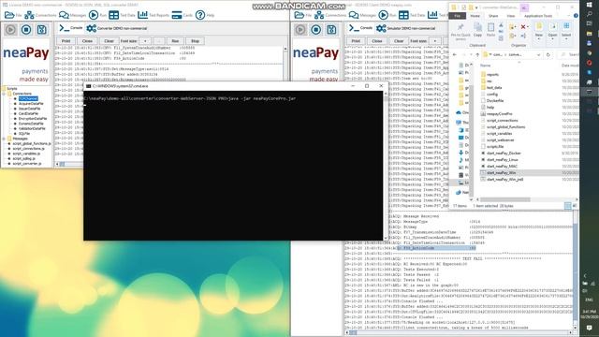Click Stop button in Converter console bar
Image resolution: width=599 pixels, height=337 pixels.
click(x=195, y=41)
